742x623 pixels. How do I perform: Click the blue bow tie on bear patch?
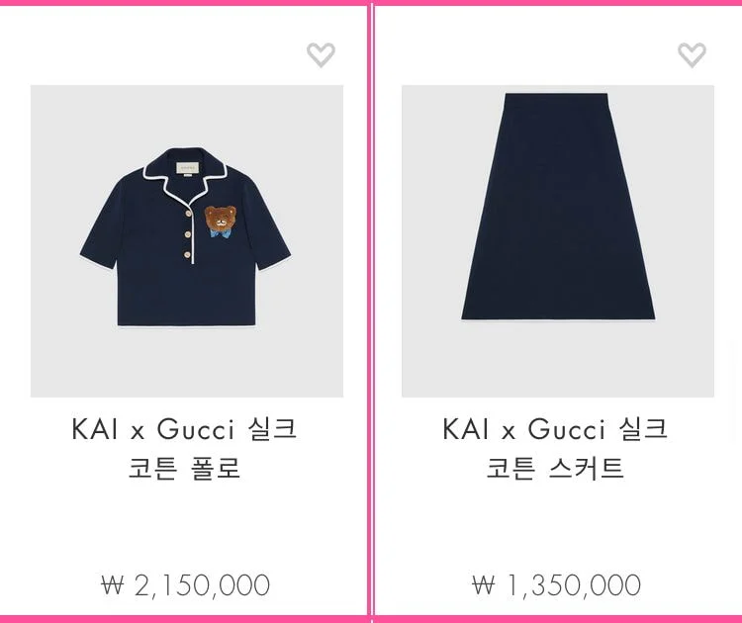(221, 232)
